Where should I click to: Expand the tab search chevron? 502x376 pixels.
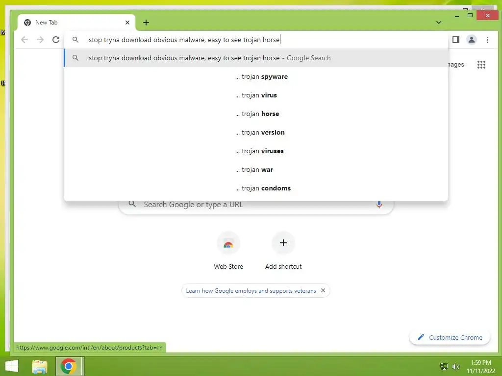click(439, 23)
